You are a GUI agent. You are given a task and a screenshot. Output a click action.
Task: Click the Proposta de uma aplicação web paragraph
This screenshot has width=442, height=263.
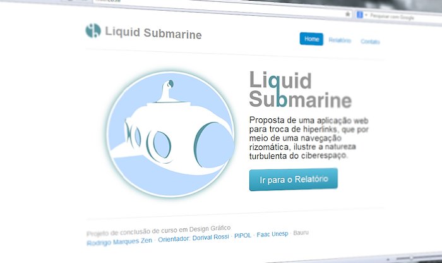[309, 138]
